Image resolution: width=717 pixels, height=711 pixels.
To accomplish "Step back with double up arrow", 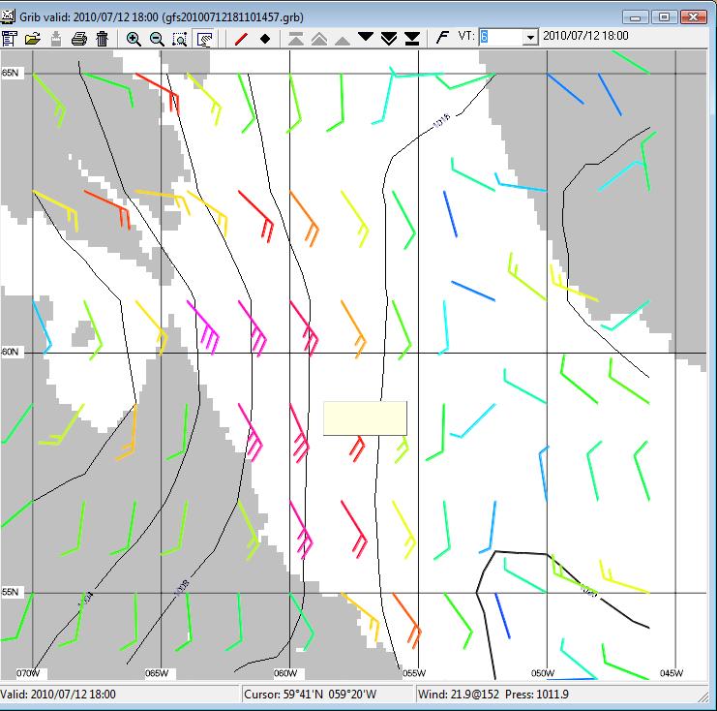I will click(x=318, y=38).
